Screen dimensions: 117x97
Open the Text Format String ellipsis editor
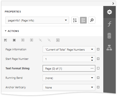[92, 68]
